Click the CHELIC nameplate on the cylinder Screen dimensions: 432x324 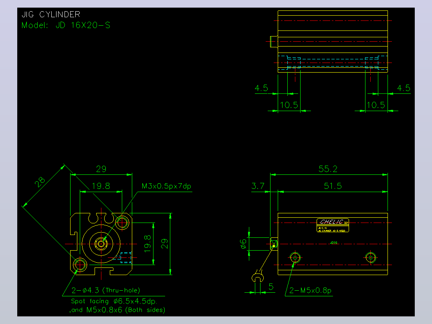pos(333,225)
